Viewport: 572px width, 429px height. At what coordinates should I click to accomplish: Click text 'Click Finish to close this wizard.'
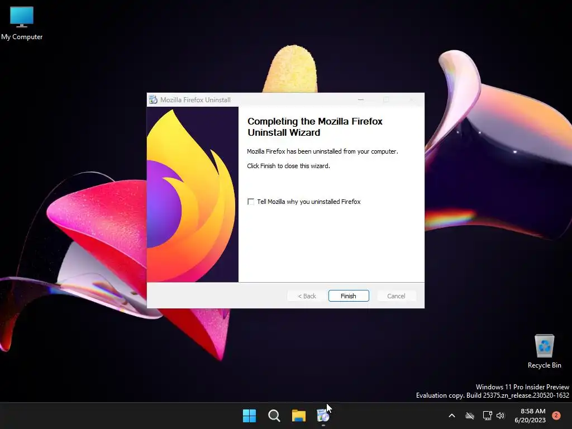pyautogui.click(x=289, y=166)
